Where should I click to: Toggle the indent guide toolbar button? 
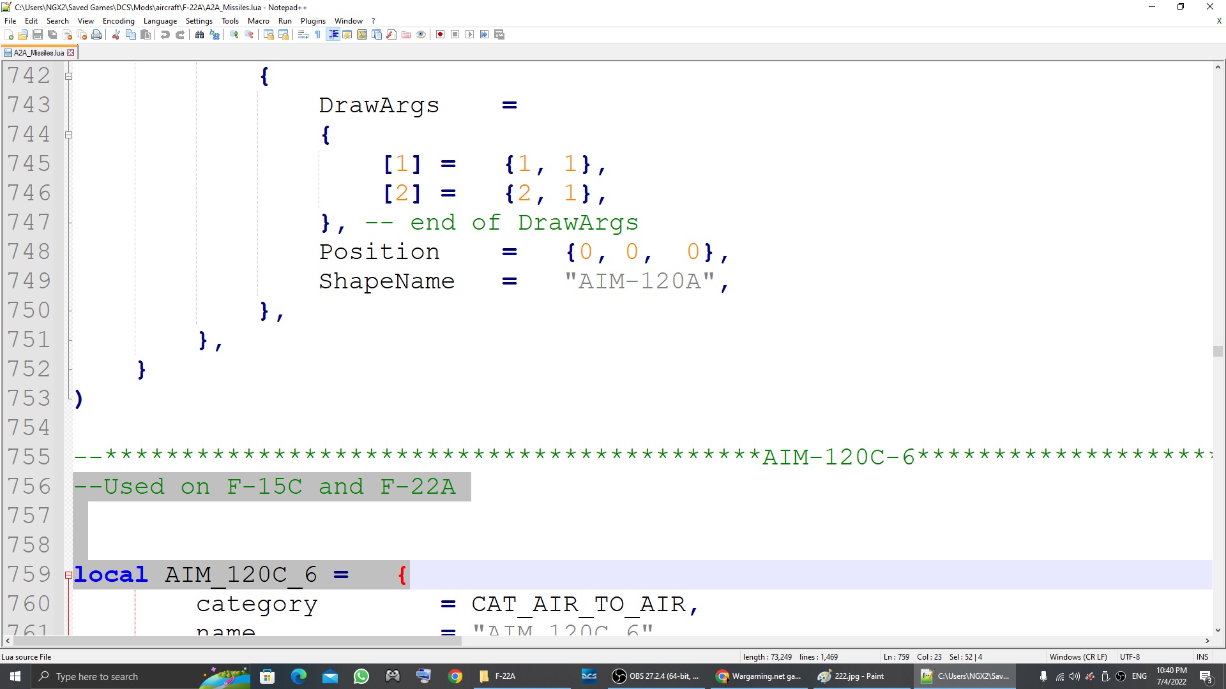tap(333, 34)
